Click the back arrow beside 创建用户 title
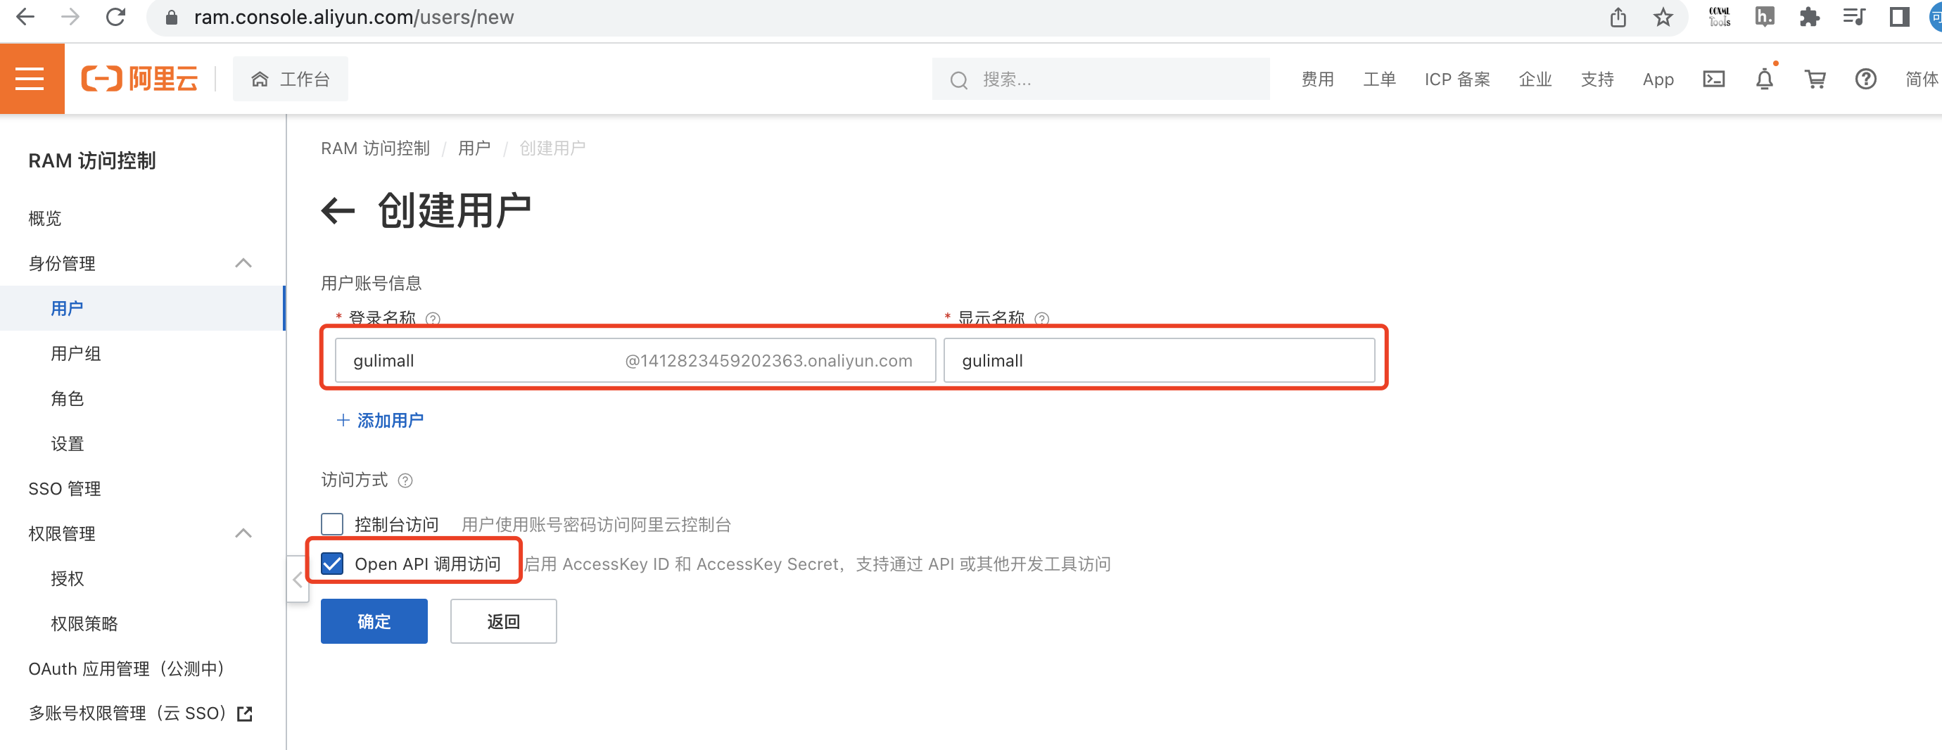This screenshot has width=1942, height=750. pos(338,210)
